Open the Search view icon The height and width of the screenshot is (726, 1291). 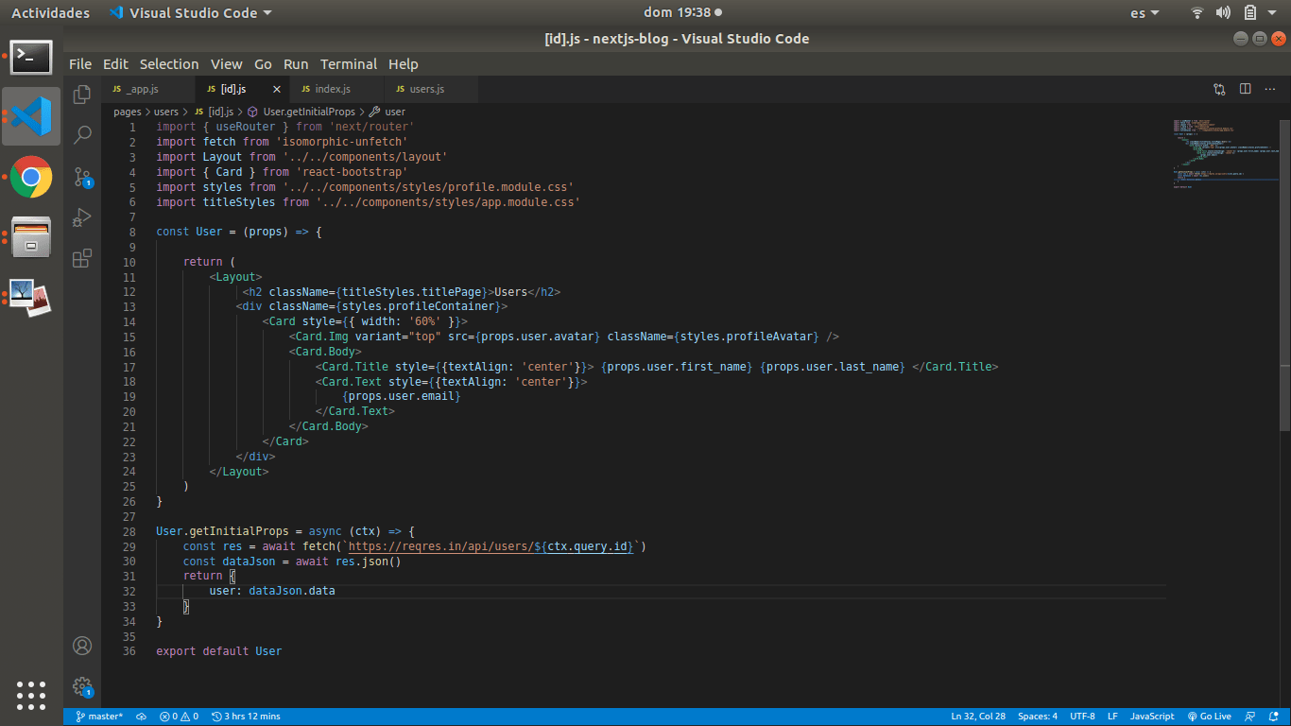82,134
